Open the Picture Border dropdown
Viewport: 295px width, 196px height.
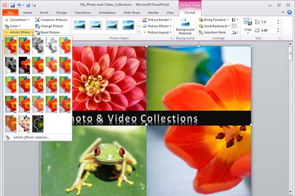point(157,20)
